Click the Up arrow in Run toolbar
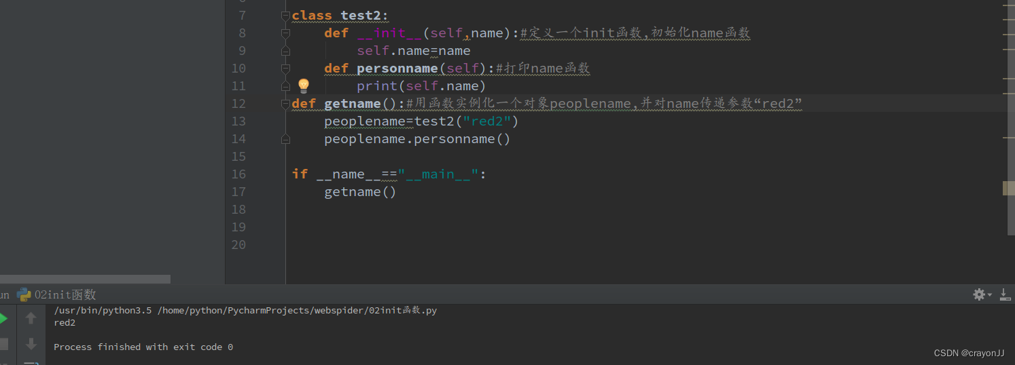The width and height of the screenshot is (1015, 365). point(31,318)
